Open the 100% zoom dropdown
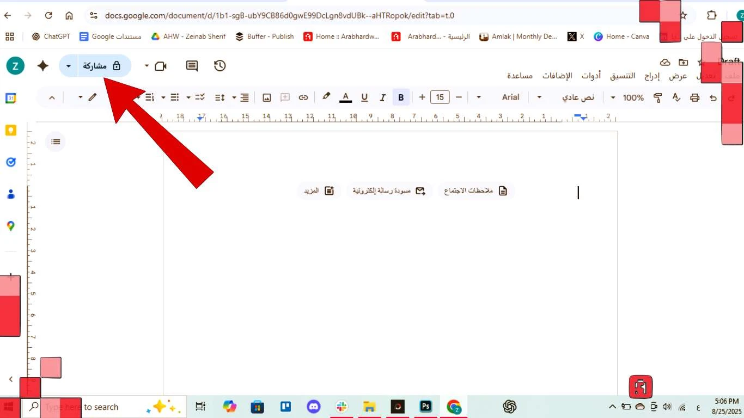This screenshot has width=744, height=418. click(x=627, y=97)
